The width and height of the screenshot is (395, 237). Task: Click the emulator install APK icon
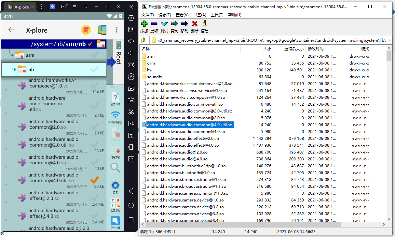pos(131,100)
